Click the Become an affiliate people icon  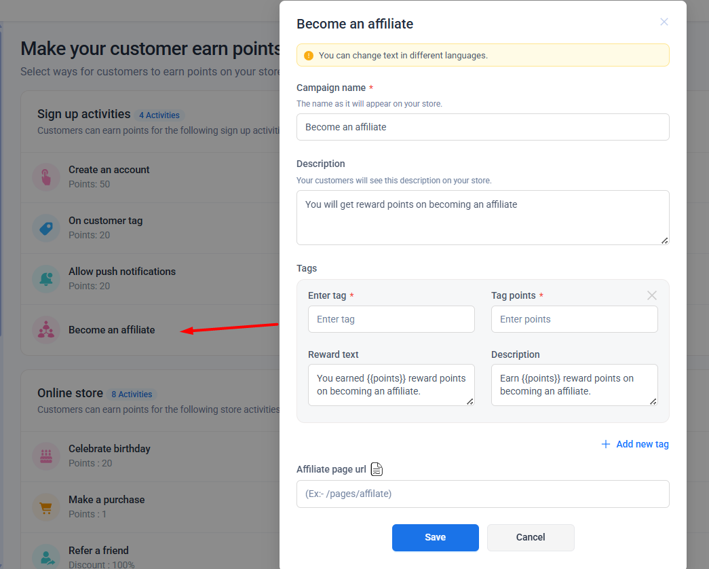point(45,330)
